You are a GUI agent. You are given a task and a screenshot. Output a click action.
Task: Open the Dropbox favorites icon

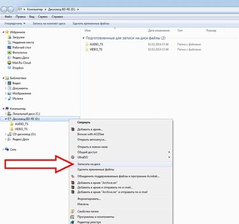pyautogui.click(x=9, y=68)
